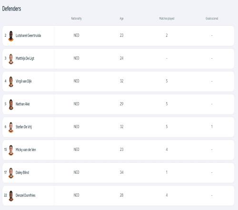Click the Goals scored column header
Image resolution: width=238 pixels, height=210 pixels.
click(212, 19)
